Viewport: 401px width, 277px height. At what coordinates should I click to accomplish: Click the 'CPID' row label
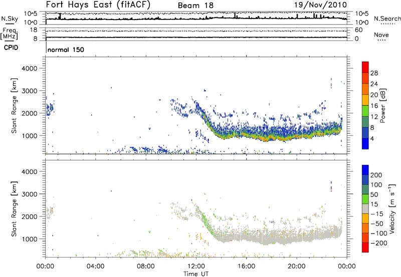pos(11,47)
